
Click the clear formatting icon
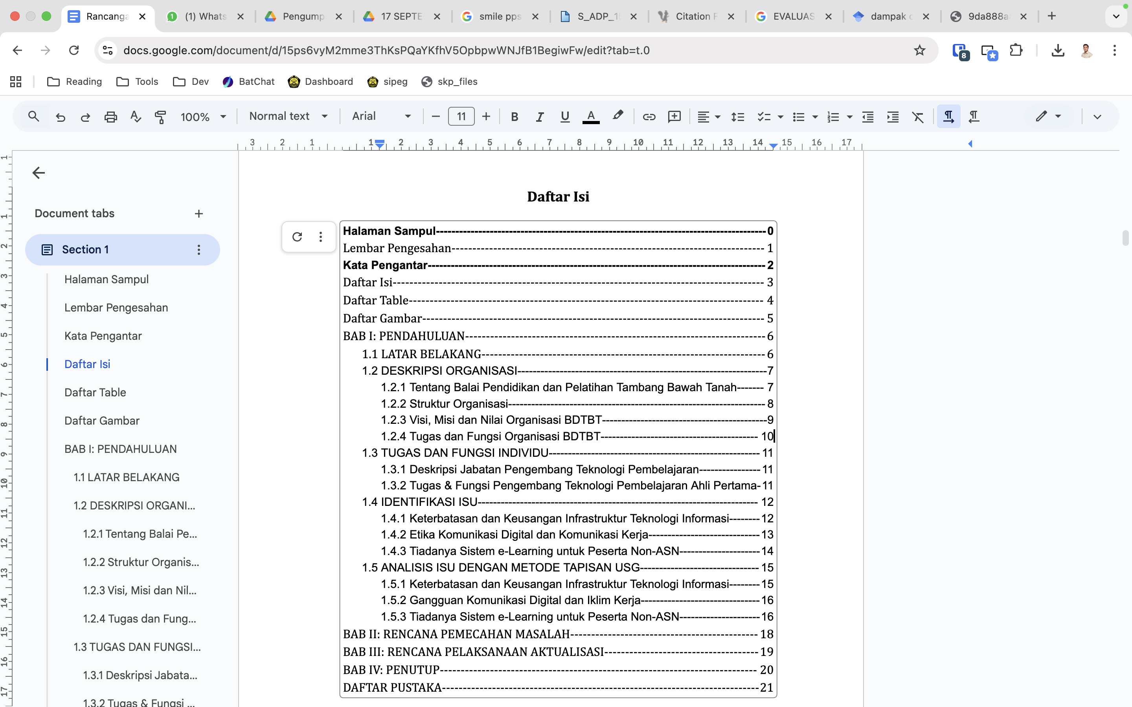[x=918, y=116]
